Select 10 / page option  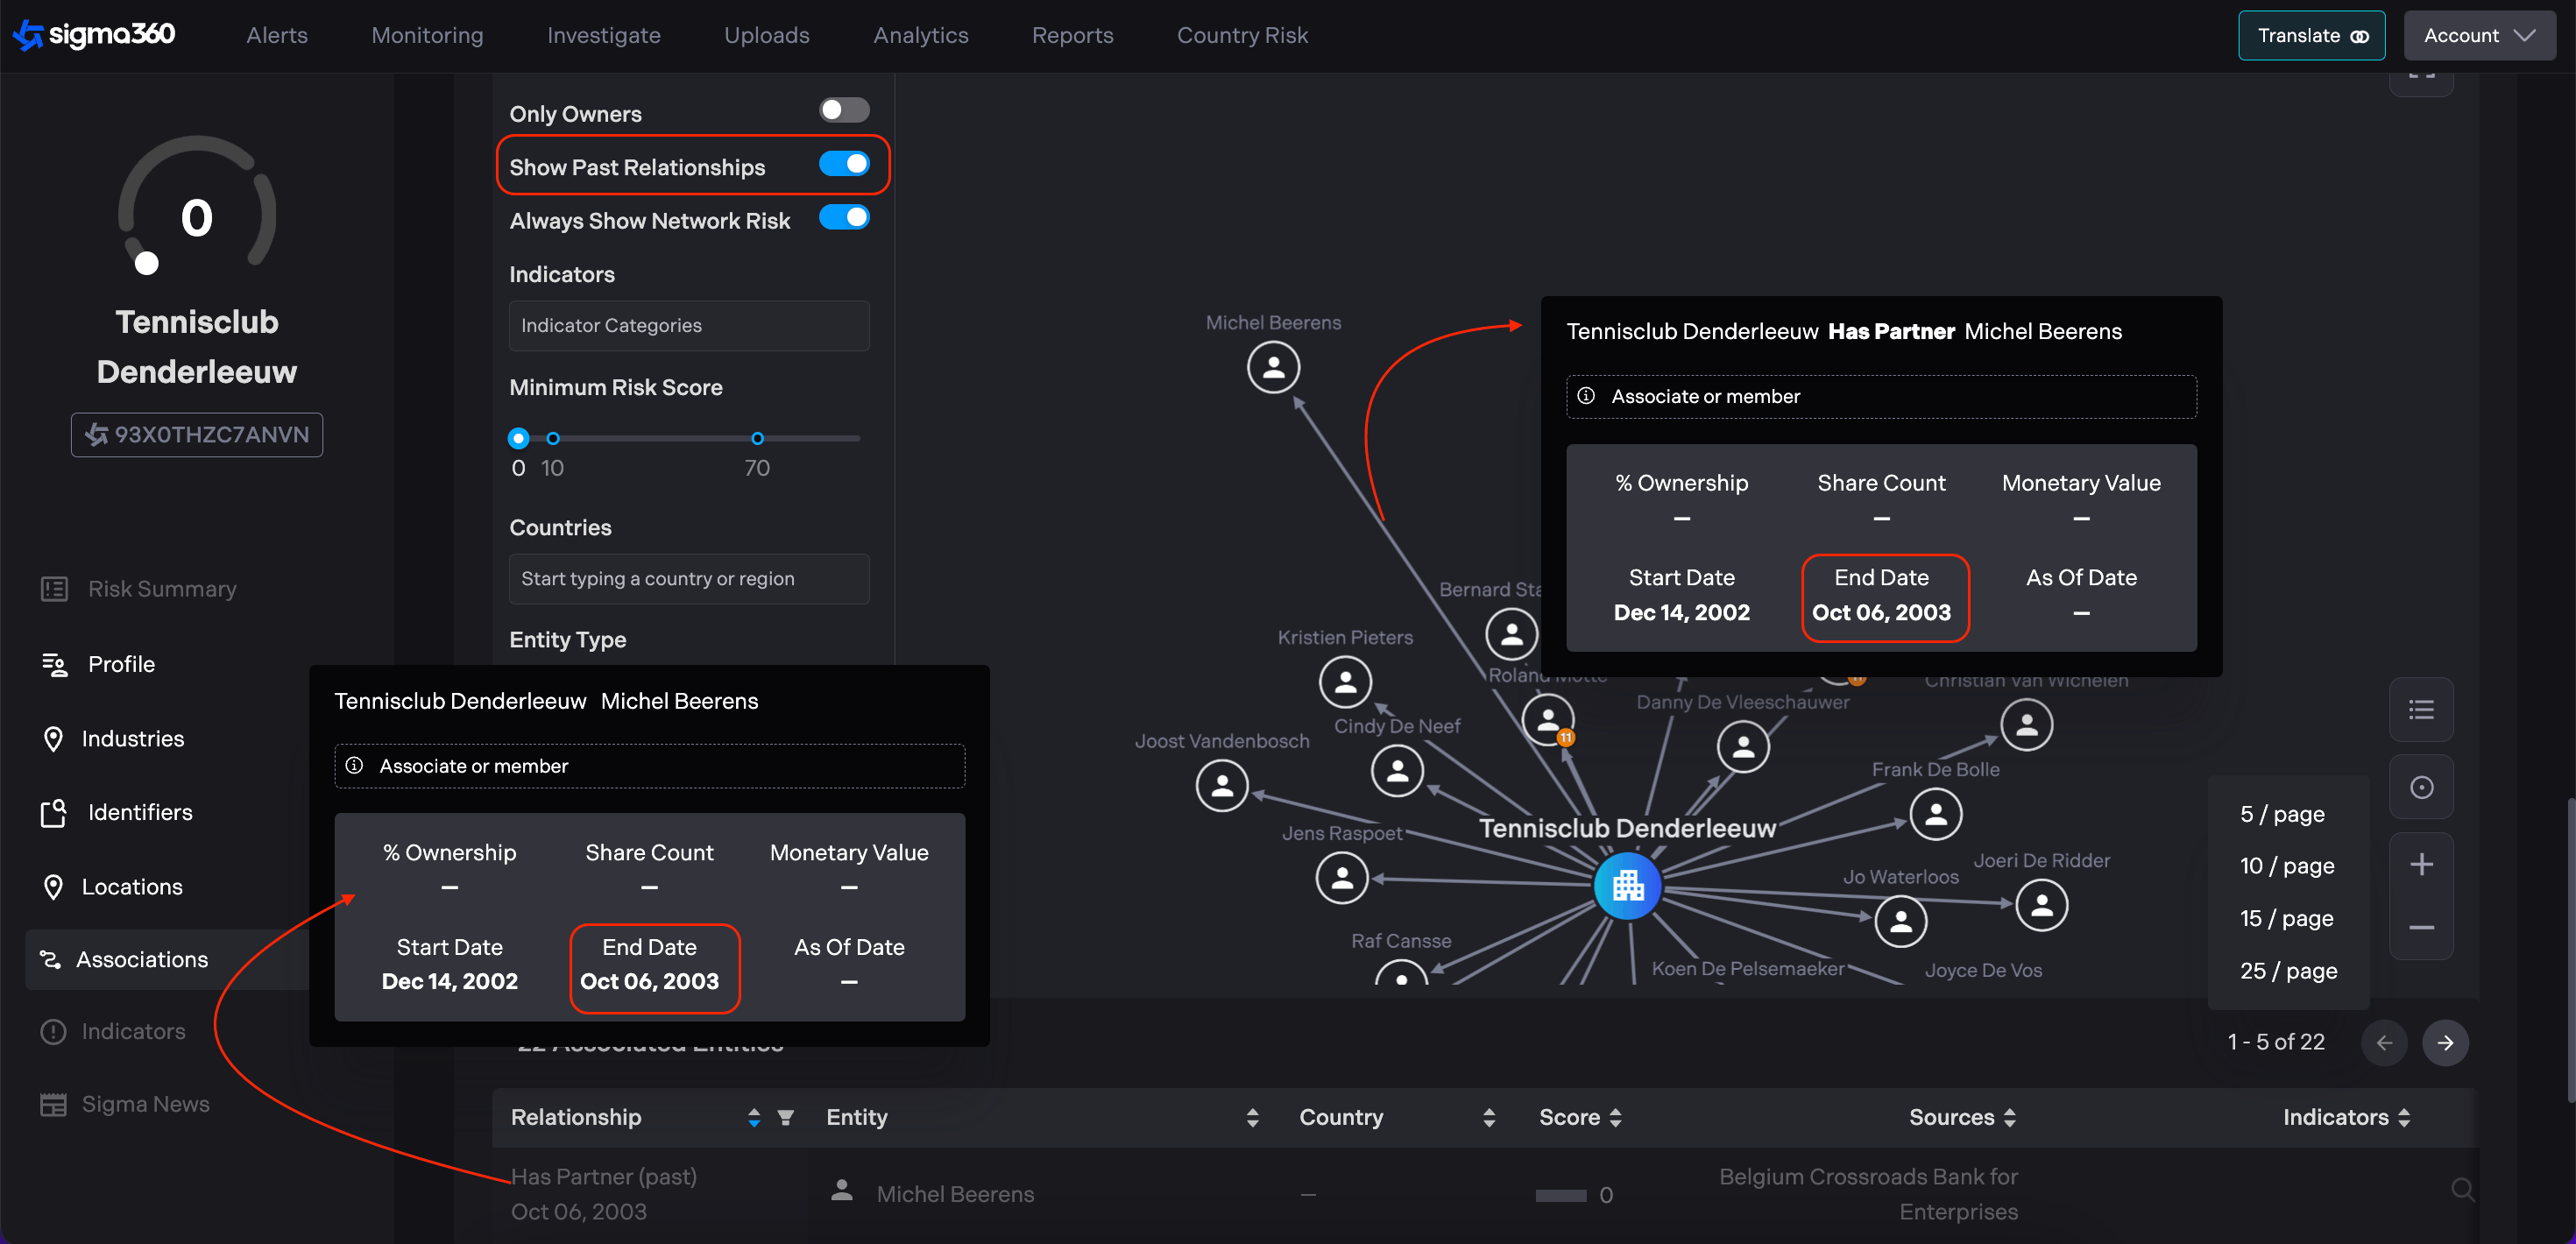[2286, 865]
